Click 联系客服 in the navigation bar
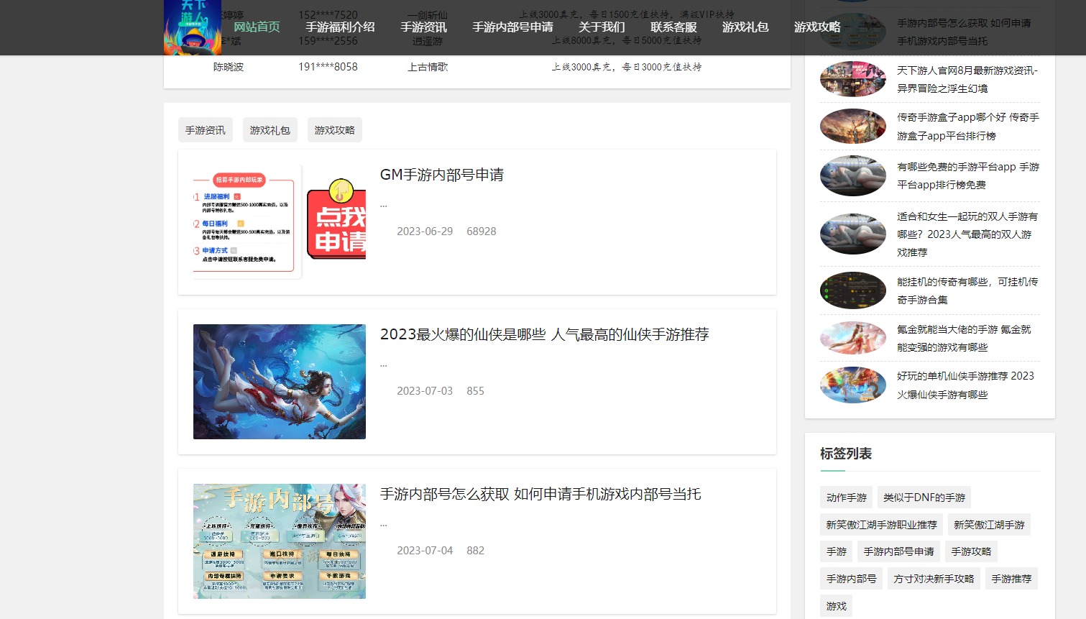 673,27
